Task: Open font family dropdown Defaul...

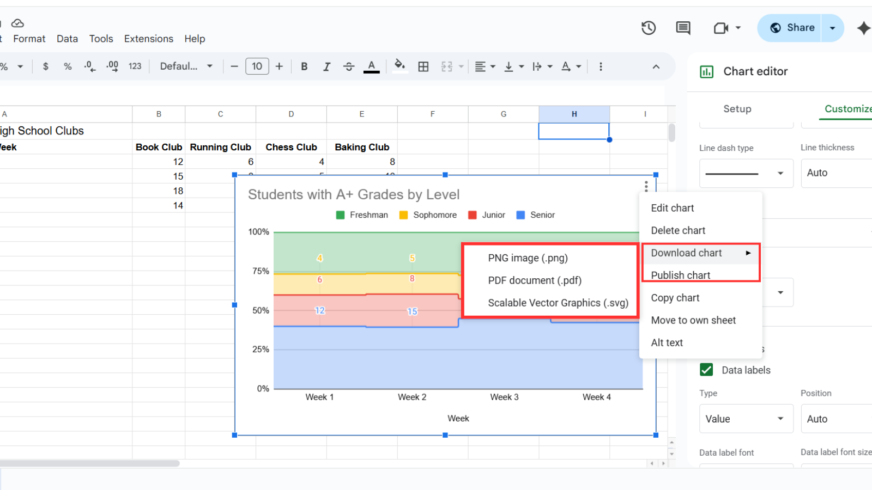Action: tap(186, 66)
